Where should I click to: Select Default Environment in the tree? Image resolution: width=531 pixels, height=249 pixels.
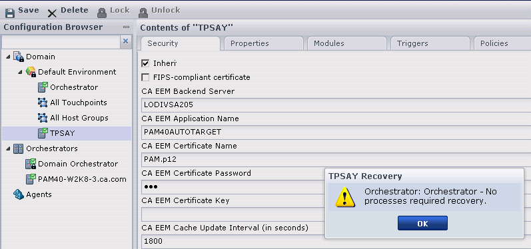click(77, 72)
